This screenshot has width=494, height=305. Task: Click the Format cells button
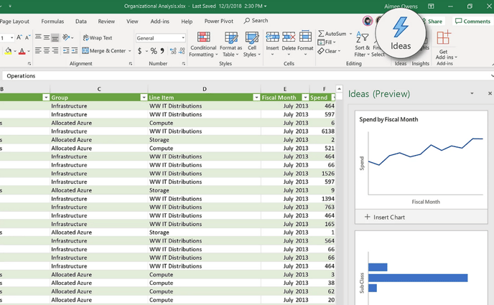(305, 44)
